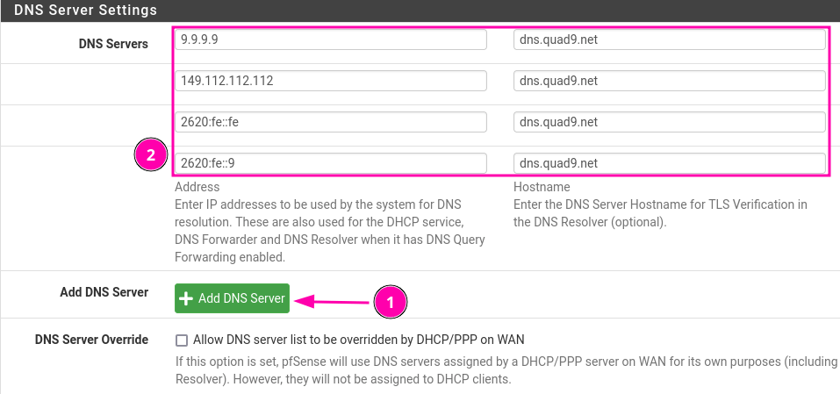Click the Address column help text
Image resolution: width=840 pixels, height=394 pixels.
click(329, 222)
